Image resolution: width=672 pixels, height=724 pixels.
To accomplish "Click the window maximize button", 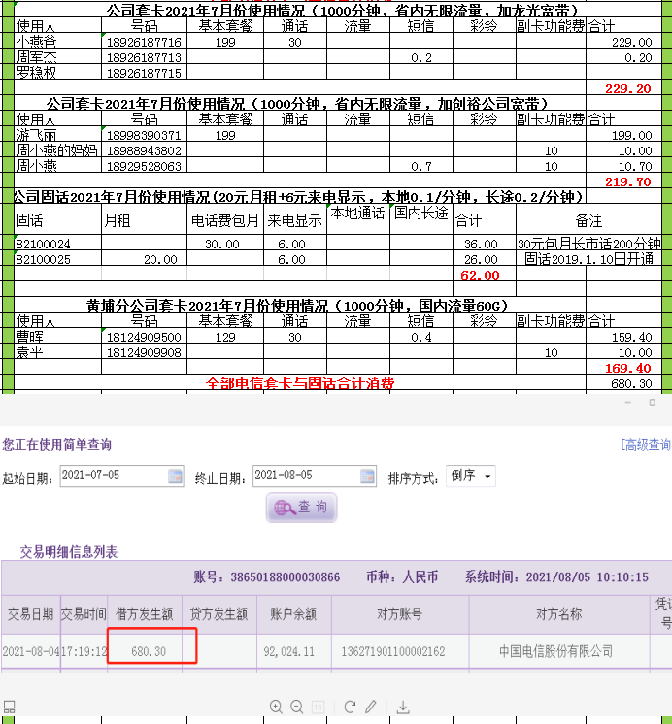I will 652,402.
